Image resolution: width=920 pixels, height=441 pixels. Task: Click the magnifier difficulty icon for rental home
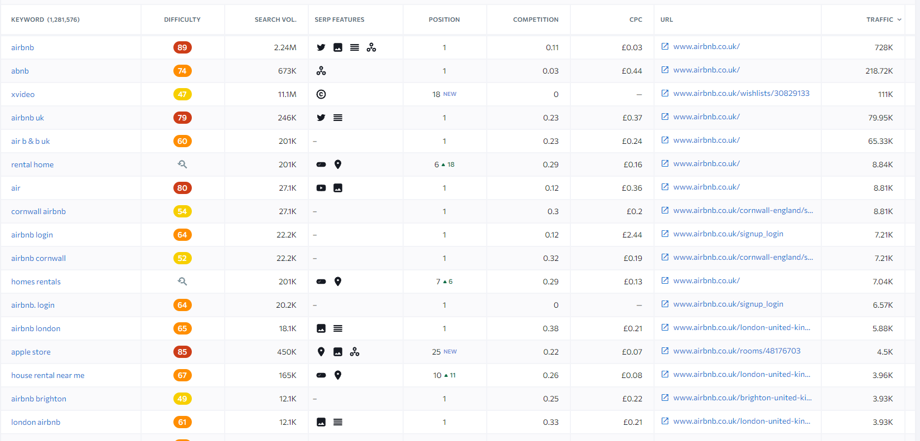click(182, 164)
